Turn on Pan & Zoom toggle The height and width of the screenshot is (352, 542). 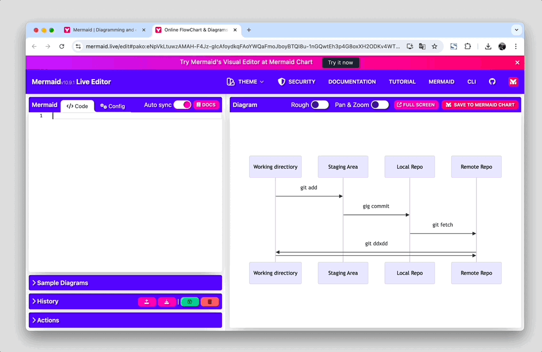(379, 105)
